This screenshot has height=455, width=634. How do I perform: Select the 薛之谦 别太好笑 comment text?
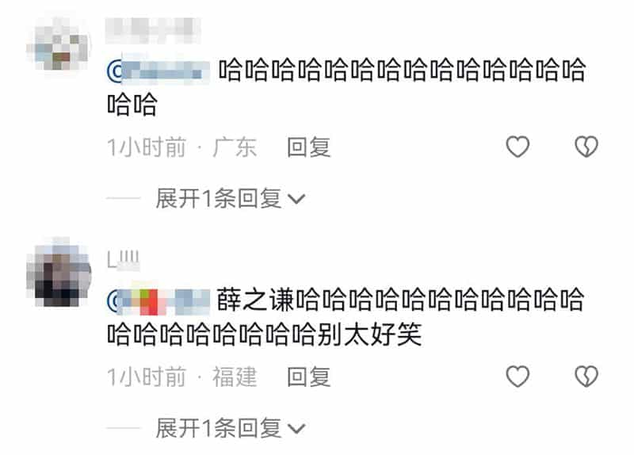pyautogui.click(x=346, y=317)
